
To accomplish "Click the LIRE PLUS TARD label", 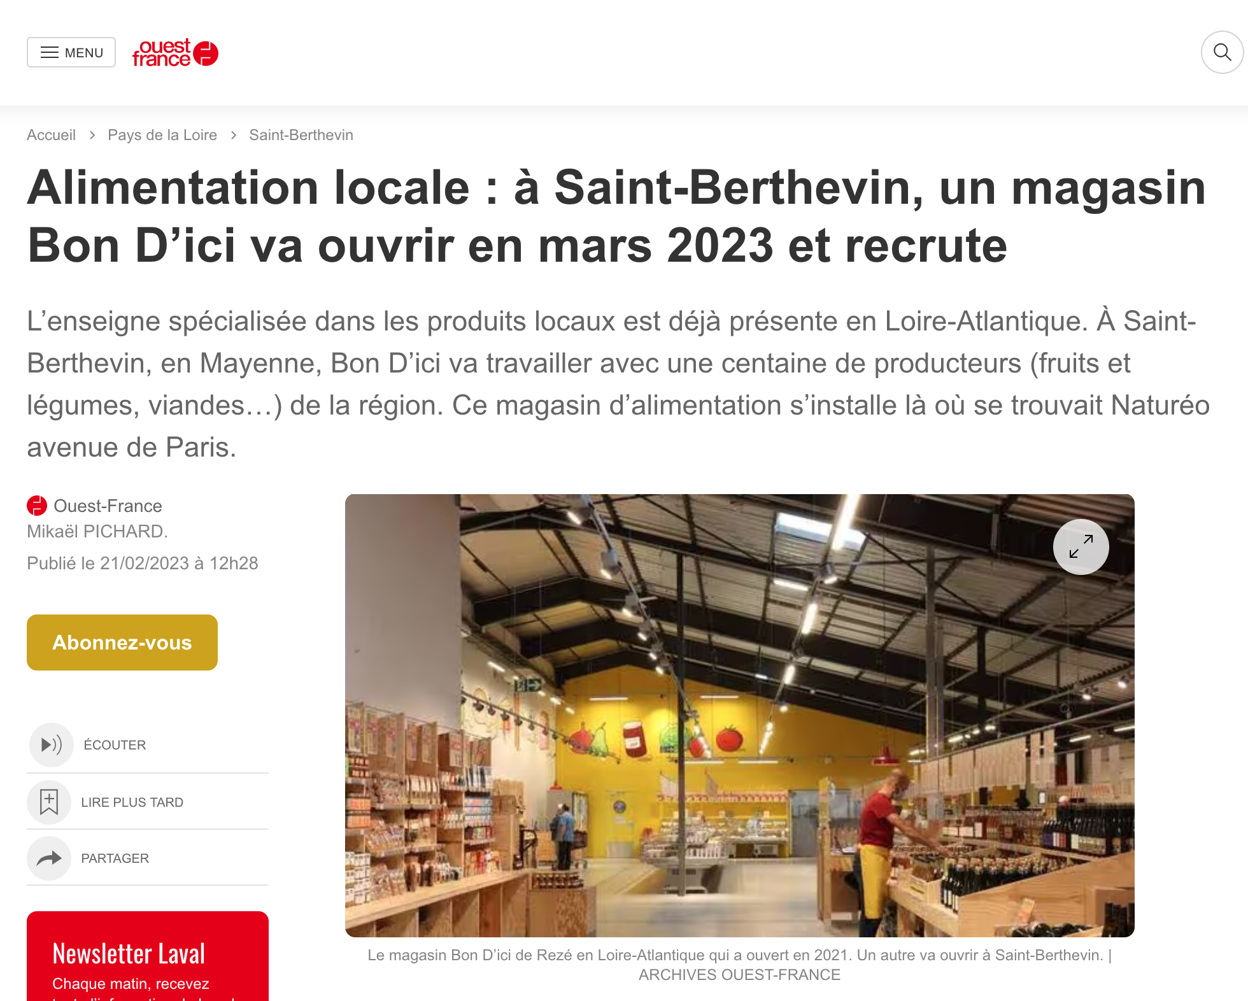I will (x=132, y=802).
